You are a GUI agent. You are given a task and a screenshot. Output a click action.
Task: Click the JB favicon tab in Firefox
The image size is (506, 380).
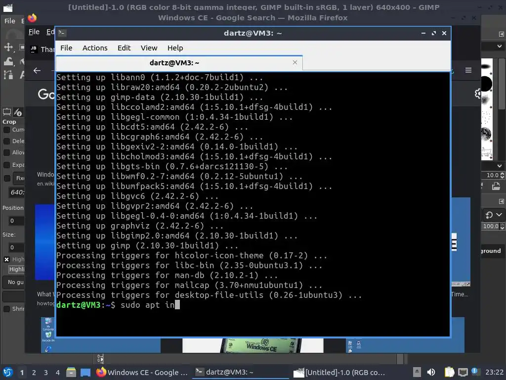pyautogui.click(x=34, y=49)
